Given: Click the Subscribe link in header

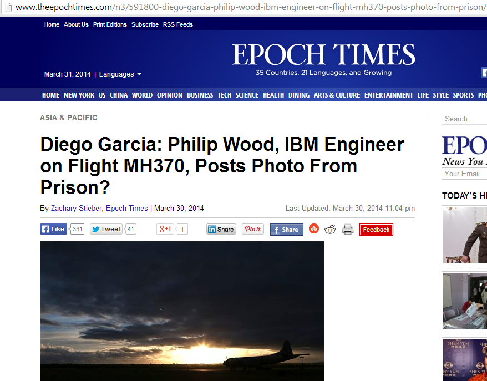Looking at the screenshot, I should pos(145,24).
